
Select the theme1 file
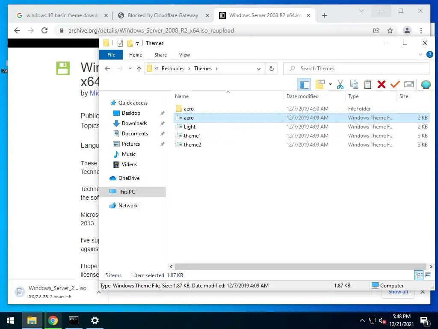click(x=302, y=135)
